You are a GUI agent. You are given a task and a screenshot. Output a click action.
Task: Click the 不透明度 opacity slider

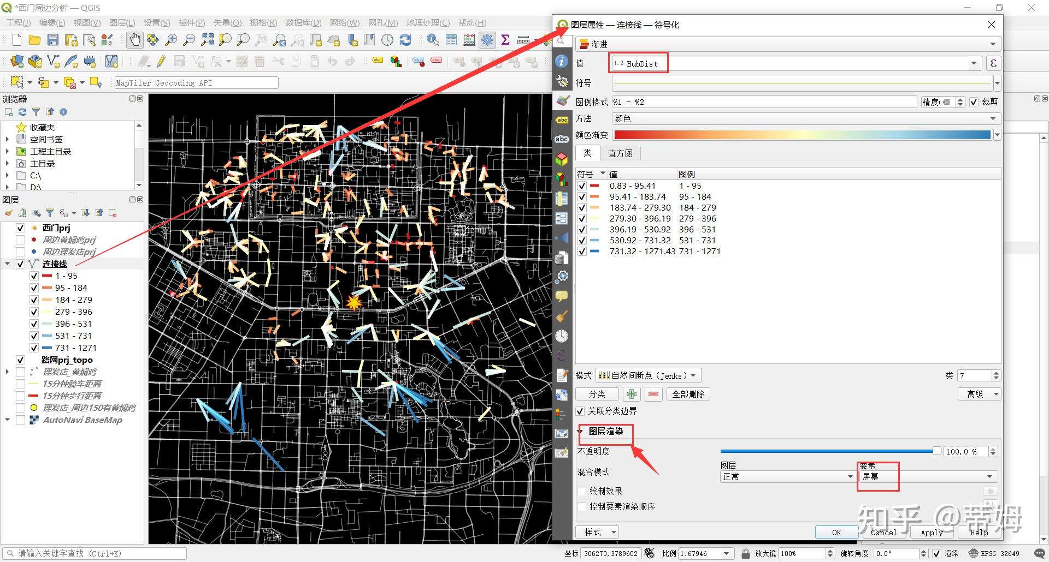(x=830, y=451)
